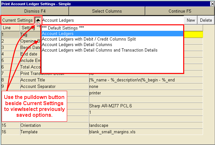The width and height of the screenshot is (215, 145).
Task: Select the Orientation landscape value cell
Action: pos(146,125)
